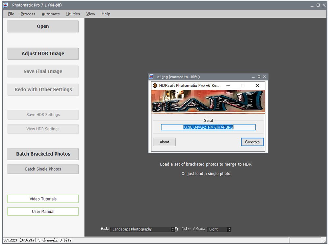Screen dimensions: 329x246
Task: Open the Automate menu
Action: pos(51,14)
